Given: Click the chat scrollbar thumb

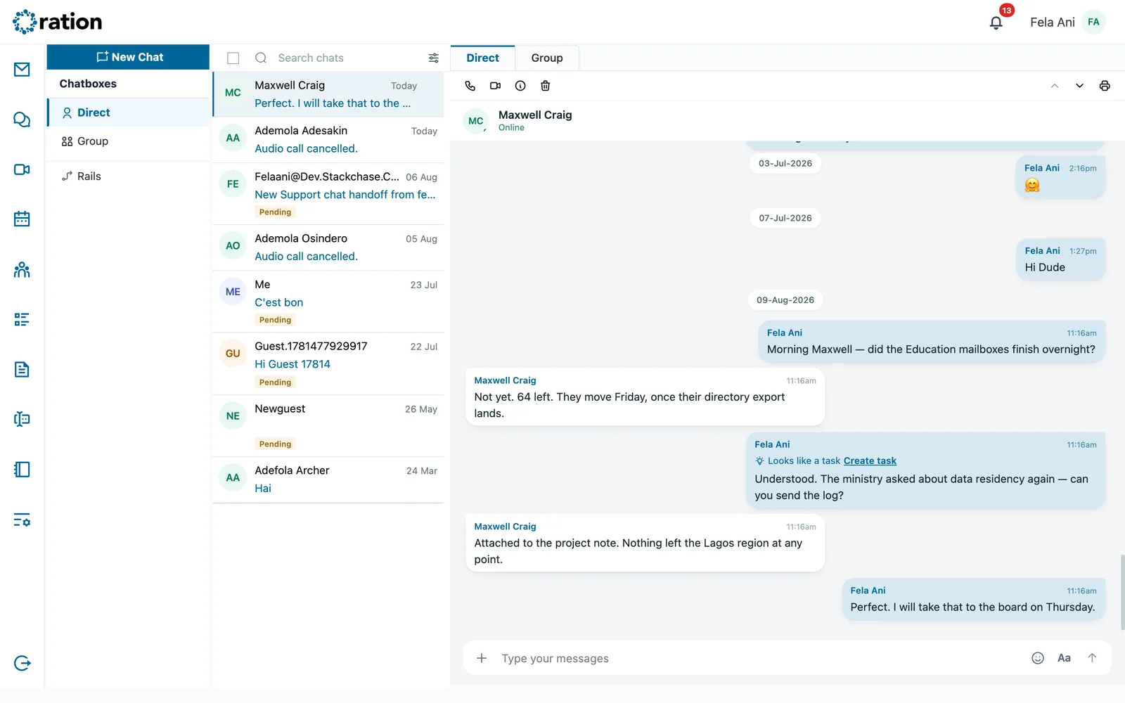Looking at the screenshot, I should 1122,592.
